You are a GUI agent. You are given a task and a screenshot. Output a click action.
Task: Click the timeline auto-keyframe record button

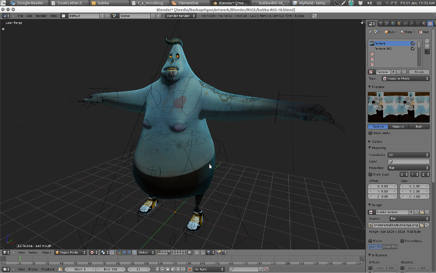click(190, 270)
